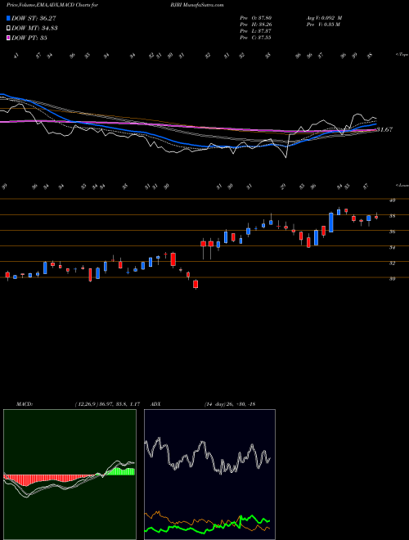Click the 36 price axis label

coord(392,232)
